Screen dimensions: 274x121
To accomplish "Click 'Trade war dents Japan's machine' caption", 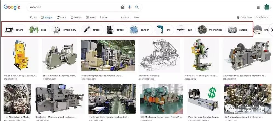I will (x=109, y=117).
